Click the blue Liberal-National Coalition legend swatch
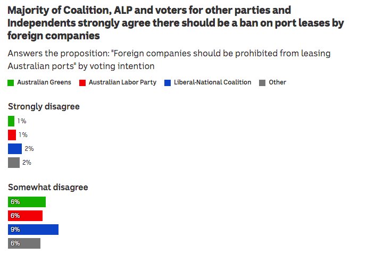Image resolution: width=392 pixels, height=254 pixels. click(168, 83)
